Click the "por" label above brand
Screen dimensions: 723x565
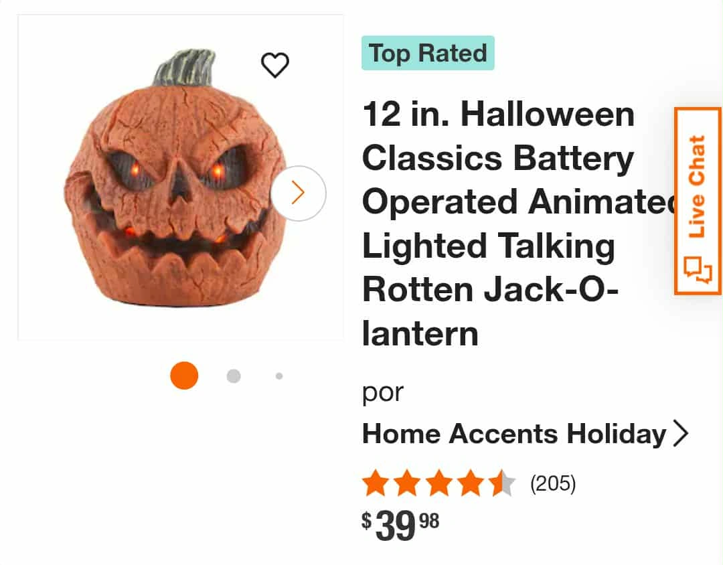coord(383,392)
